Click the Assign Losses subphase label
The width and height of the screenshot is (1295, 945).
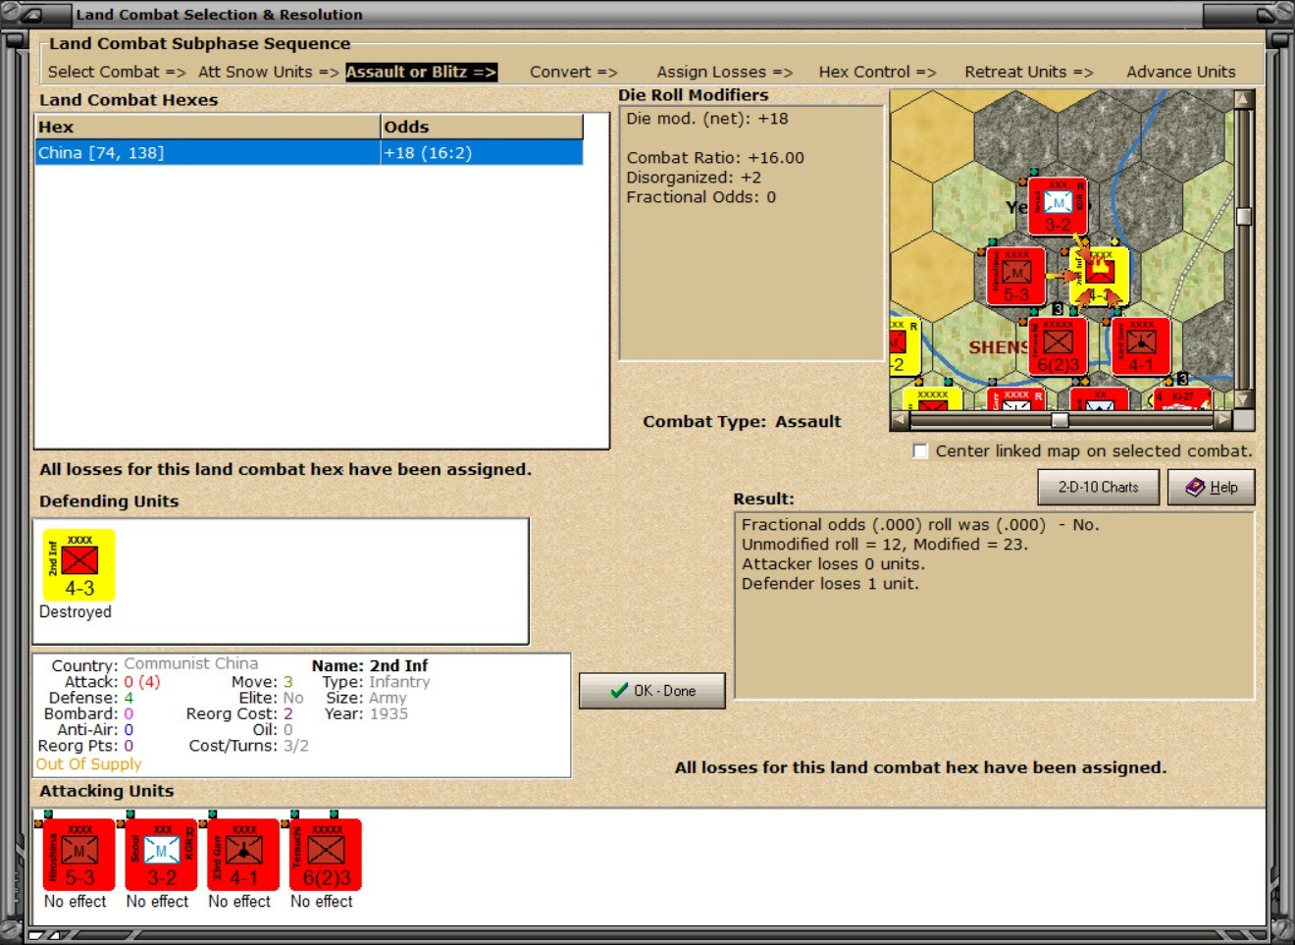725,72
